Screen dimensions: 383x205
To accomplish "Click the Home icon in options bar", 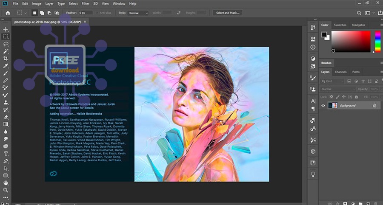I will click(x=8, y=13).
